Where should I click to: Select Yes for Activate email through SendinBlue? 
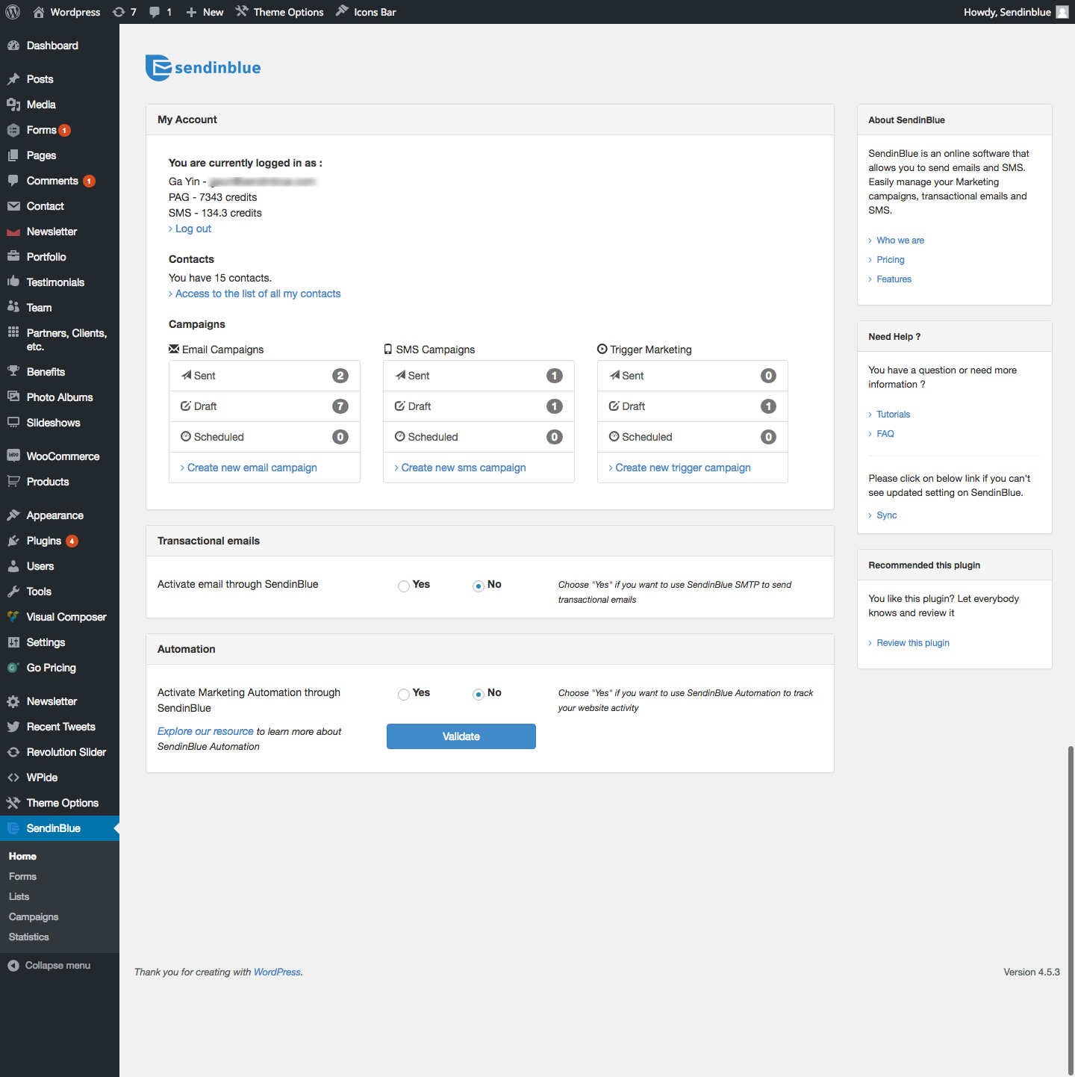[404, 586]
